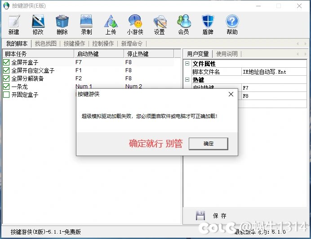Click 确定 in the error dialog
The width and height of the screenshot is (311, 239).
pyautogui.click(x=208, y=143)
